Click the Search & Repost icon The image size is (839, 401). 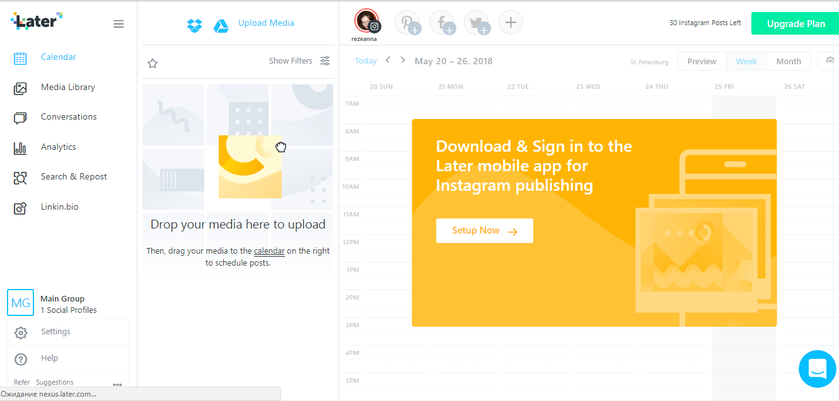(x=20, y=178)
